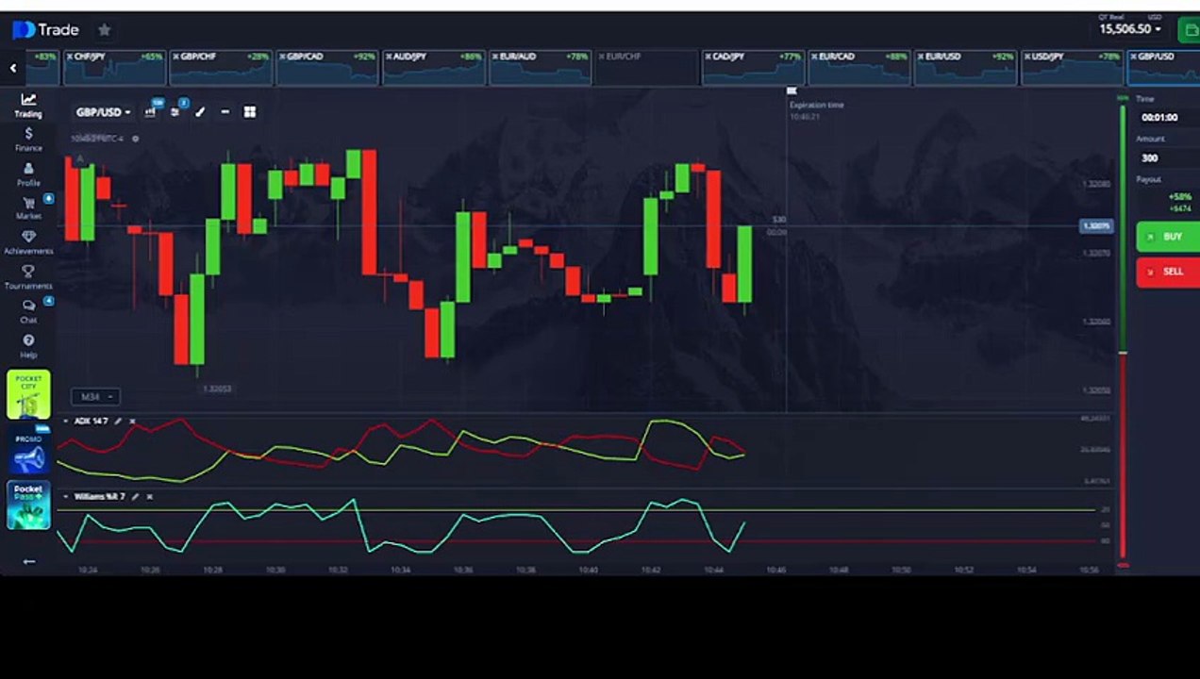The height and width of the screenshot is (679, 1200).
Task: Open the multi-chart grid layout icon
Action: coord(249,111)
